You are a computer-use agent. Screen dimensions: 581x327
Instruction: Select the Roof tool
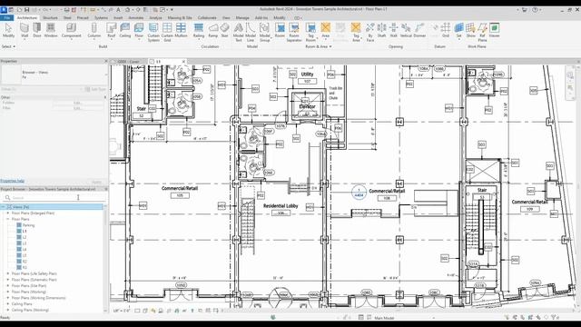coord(111,30)
